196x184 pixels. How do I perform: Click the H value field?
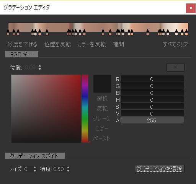152,100
